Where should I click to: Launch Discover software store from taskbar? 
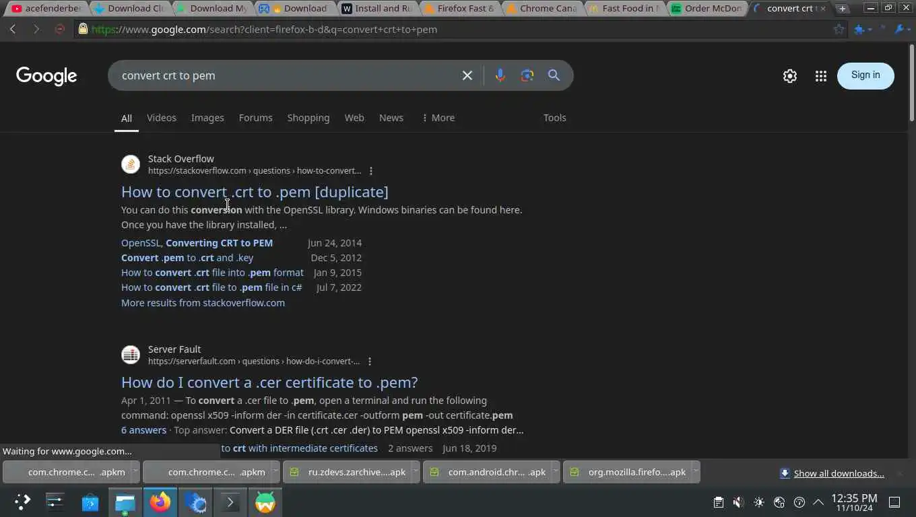(x=90, y=502)
